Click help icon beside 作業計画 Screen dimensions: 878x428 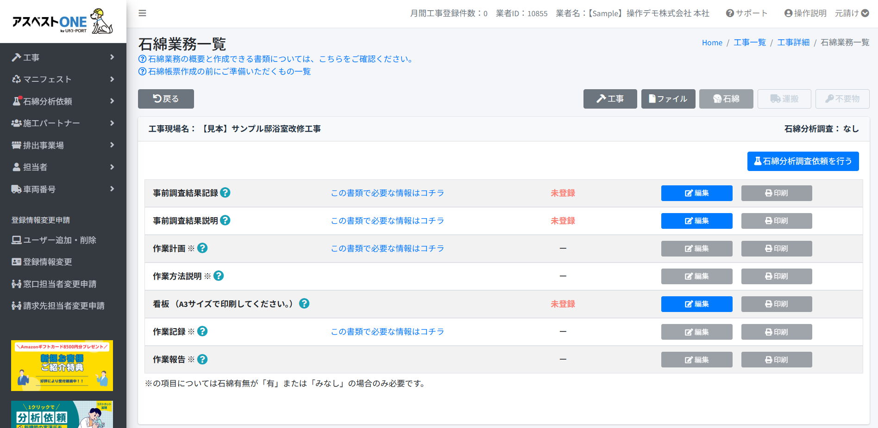coord(202,248)
